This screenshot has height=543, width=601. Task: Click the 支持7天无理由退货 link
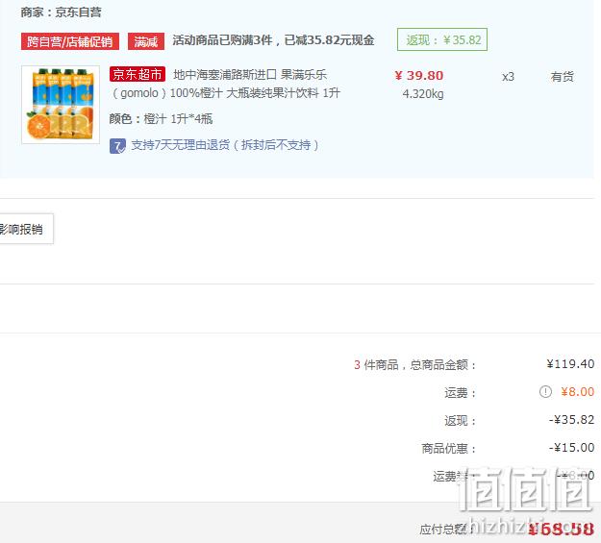225,145
